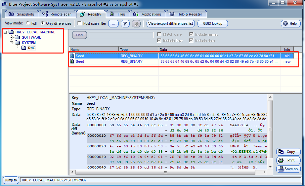Click the details horizontal scrollbar thumb
The width and height of the screenshot is (305, 186).
(165, 172)
